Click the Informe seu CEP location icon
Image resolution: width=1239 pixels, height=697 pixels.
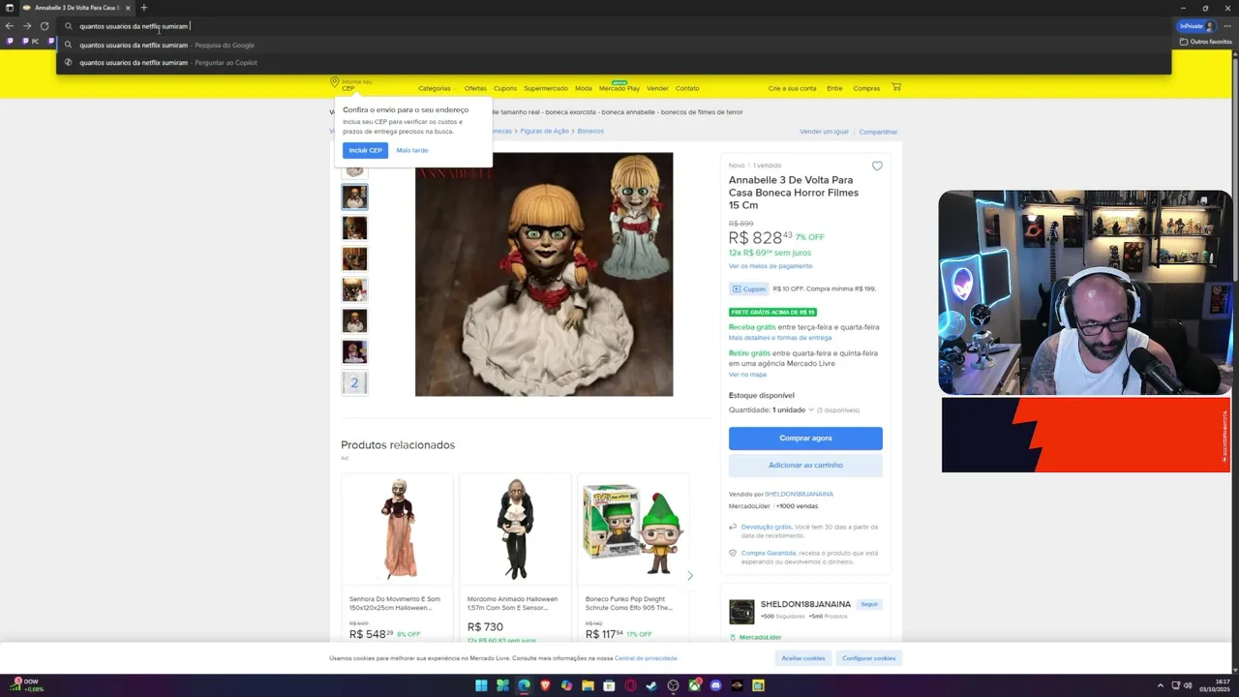tap(335, 83)
